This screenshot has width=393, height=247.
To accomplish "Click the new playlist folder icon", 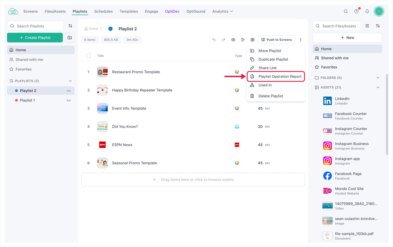I will [70, 38].
